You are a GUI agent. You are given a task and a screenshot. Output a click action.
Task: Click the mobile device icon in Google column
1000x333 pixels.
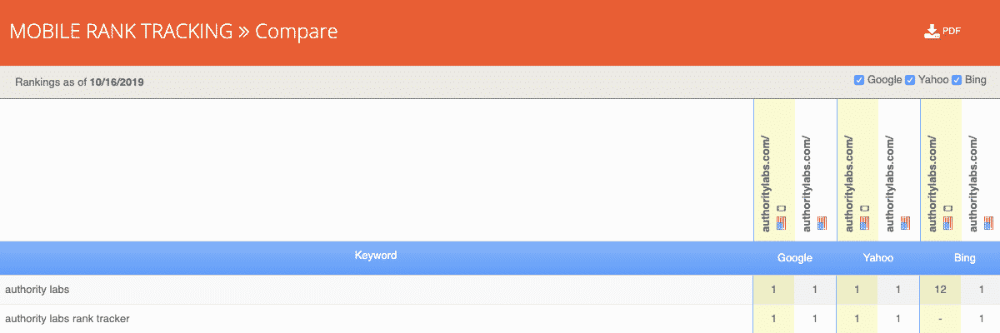(781, 208)
